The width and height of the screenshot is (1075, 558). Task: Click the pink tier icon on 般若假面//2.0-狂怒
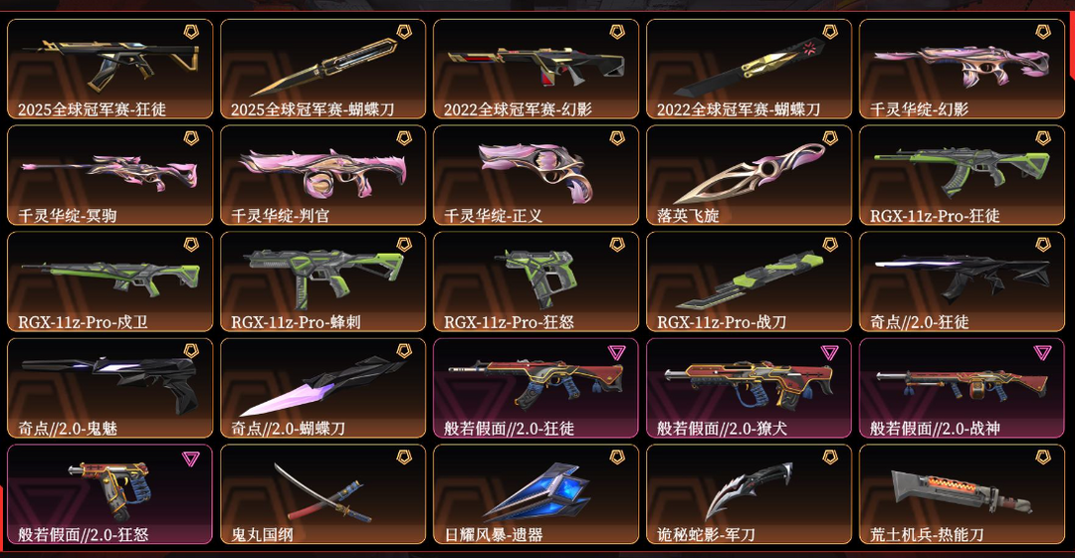(191, 459)
